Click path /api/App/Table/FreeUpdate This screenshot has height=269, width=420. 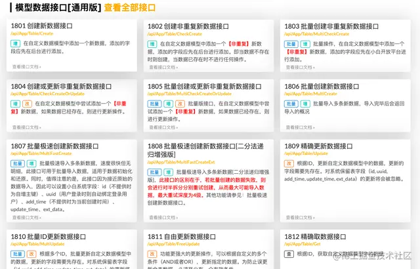173,244
